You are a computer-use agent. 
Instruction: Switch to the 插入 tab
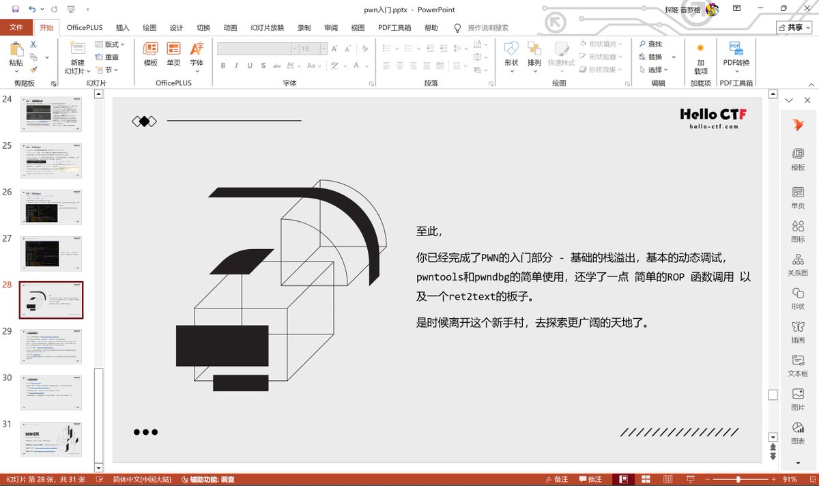click(x=123, y=28)
